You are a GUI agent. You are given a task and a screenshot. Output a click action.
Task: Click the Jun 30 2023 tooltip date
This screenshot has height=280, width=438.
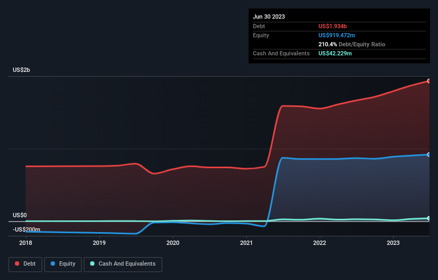pyautogui.click(x=269, y=17)
